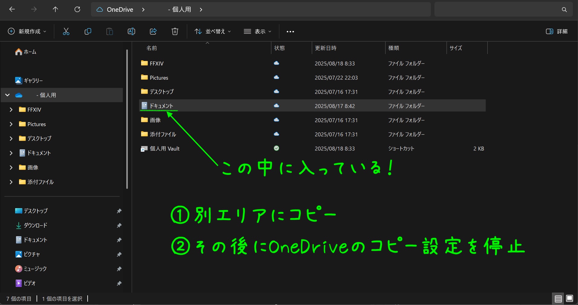This screenshot has width=578, height=305.
Task: Expand the 添付ファイル tree node
Action: (x=11, y=182)
